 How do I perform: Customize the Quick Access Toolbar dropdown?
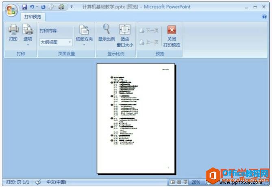tap(71, 7)
